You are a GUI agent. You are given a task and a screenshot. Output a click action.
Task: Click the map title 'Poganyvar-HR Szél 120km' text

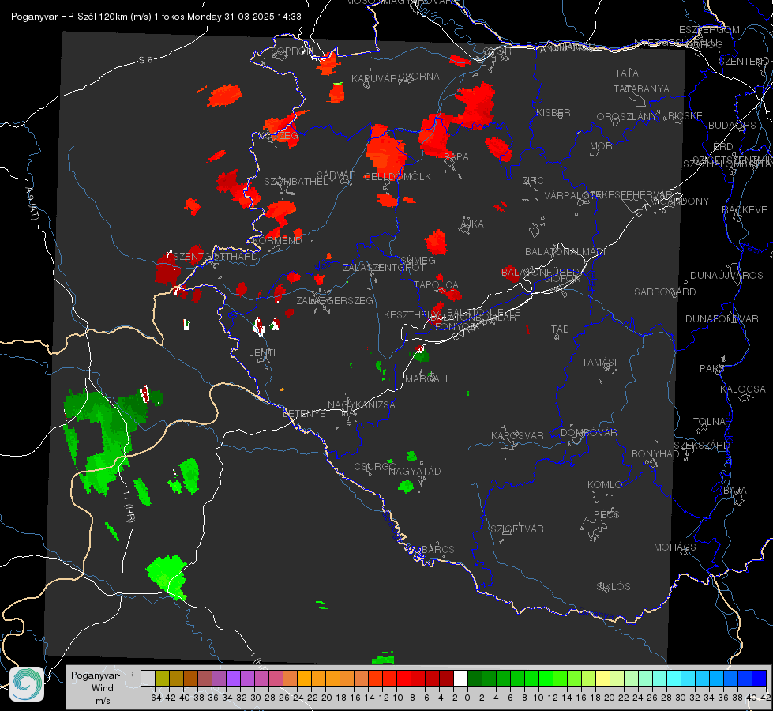[69, 17]
